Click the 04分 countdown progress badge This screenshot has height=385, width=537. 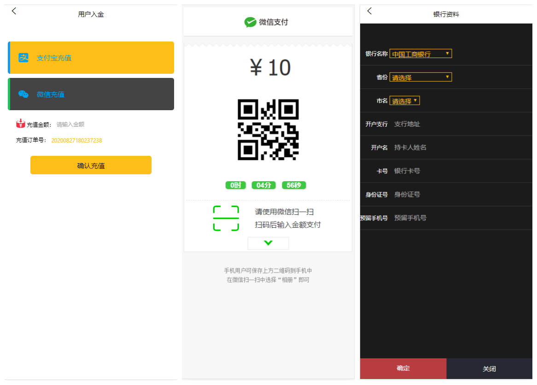[263, 185]
